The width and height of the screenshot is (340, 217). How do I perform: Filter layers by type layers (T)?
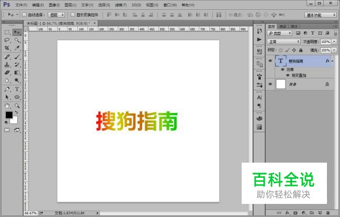coord(313,33)
